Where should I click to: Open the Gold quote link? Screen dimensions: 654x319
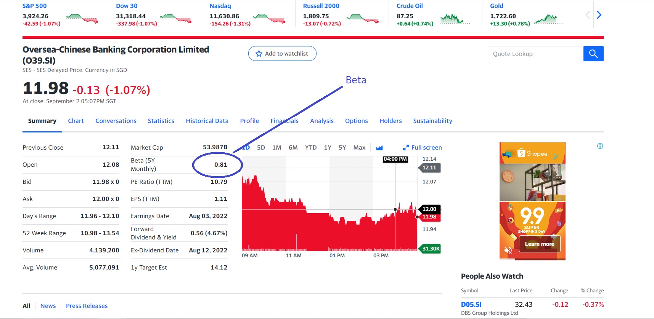tap(497, 6)
